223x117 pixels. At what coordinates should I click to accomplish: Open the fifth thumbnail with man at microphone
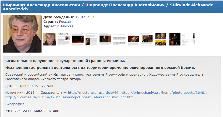(105, 39)
